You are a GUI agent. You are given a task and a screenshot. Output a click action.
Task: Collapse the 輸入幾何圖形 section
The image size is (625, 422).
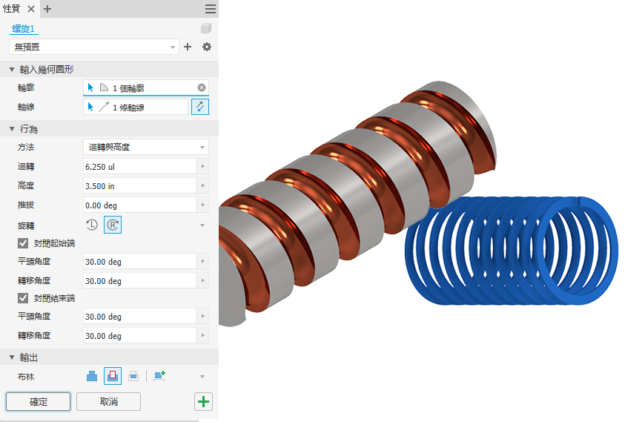12,70
